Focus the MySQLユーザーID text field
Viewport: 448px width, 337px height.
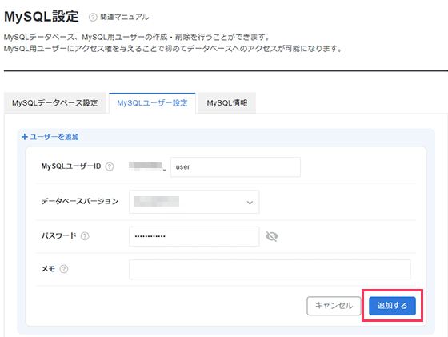click(235, 167)
